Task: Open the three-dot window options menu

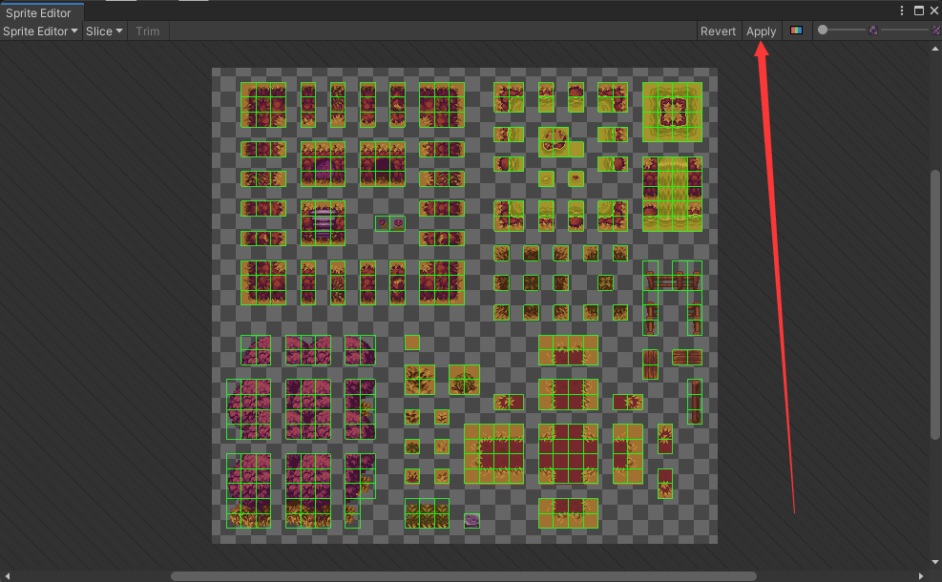Action: (x=902, y=10)
